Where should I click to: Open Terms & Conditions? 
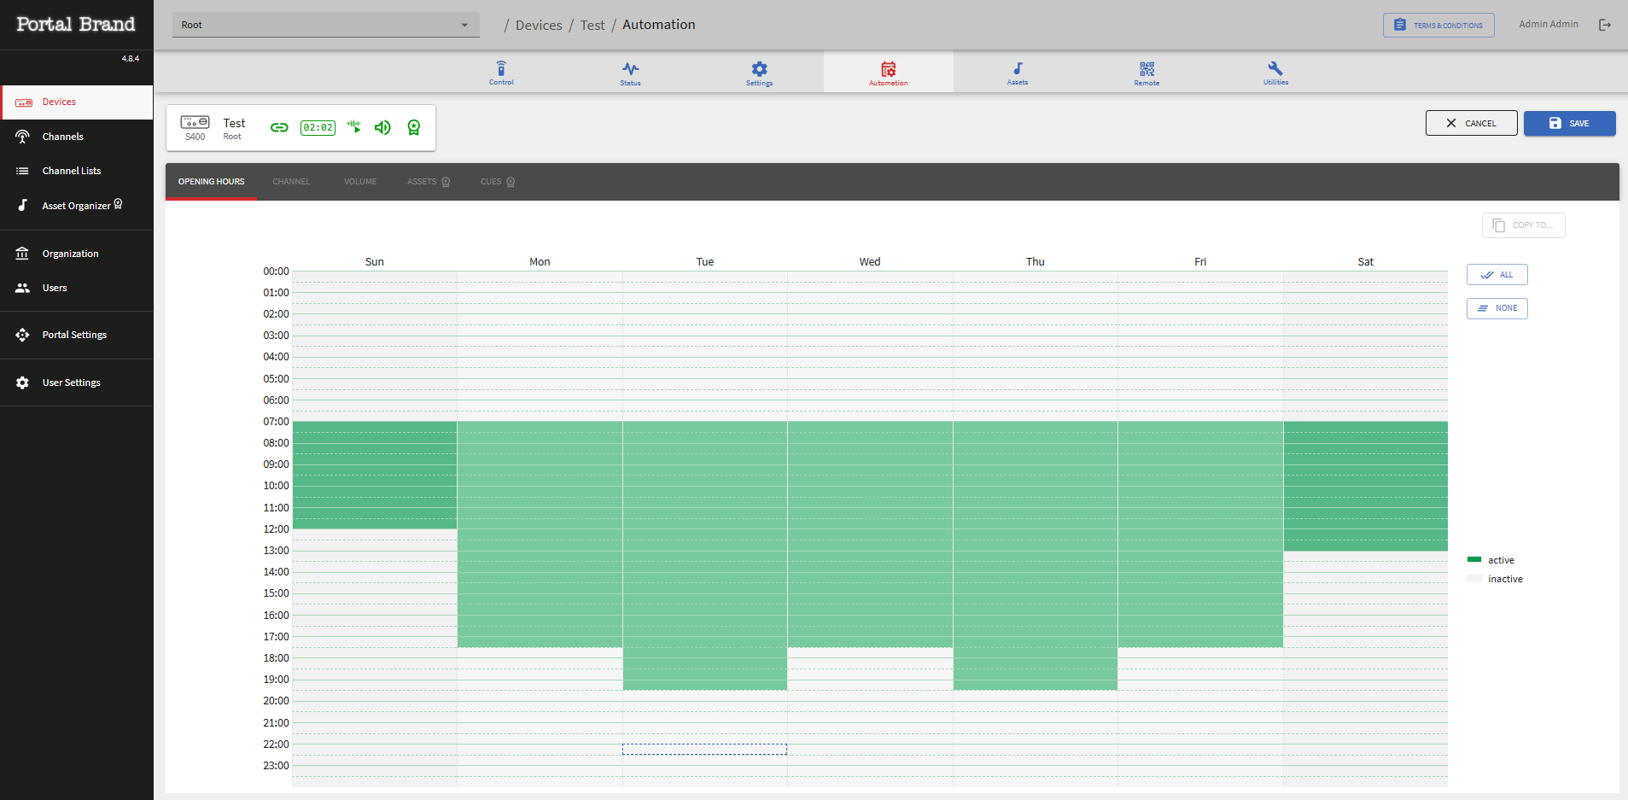pyautogui.click(x=1438, y=26)
